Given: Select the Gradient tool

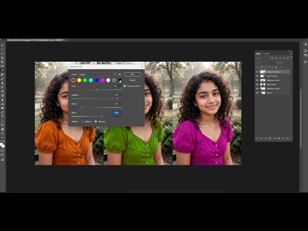Looking at the screenshot, I should (x=2, y=95).
